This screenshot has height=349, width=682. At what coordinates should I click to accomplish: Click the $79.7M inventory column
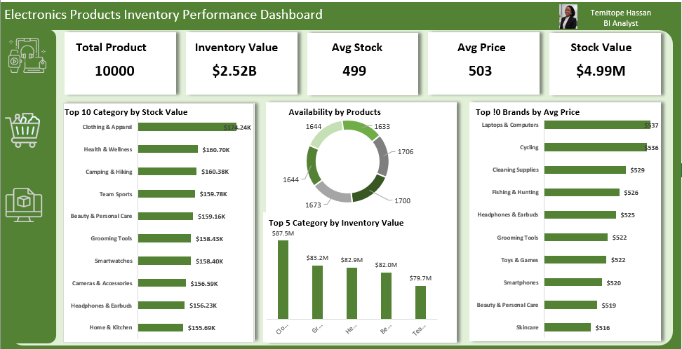(x=420, y=302)
